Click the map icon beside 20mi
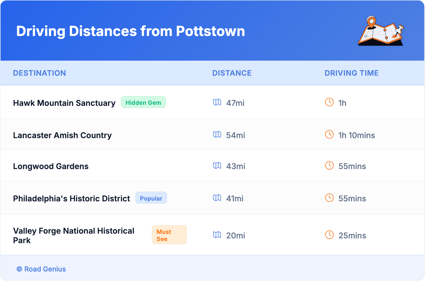Image resolution: width=425 pixels, height=281 pixels. [217, 235]
